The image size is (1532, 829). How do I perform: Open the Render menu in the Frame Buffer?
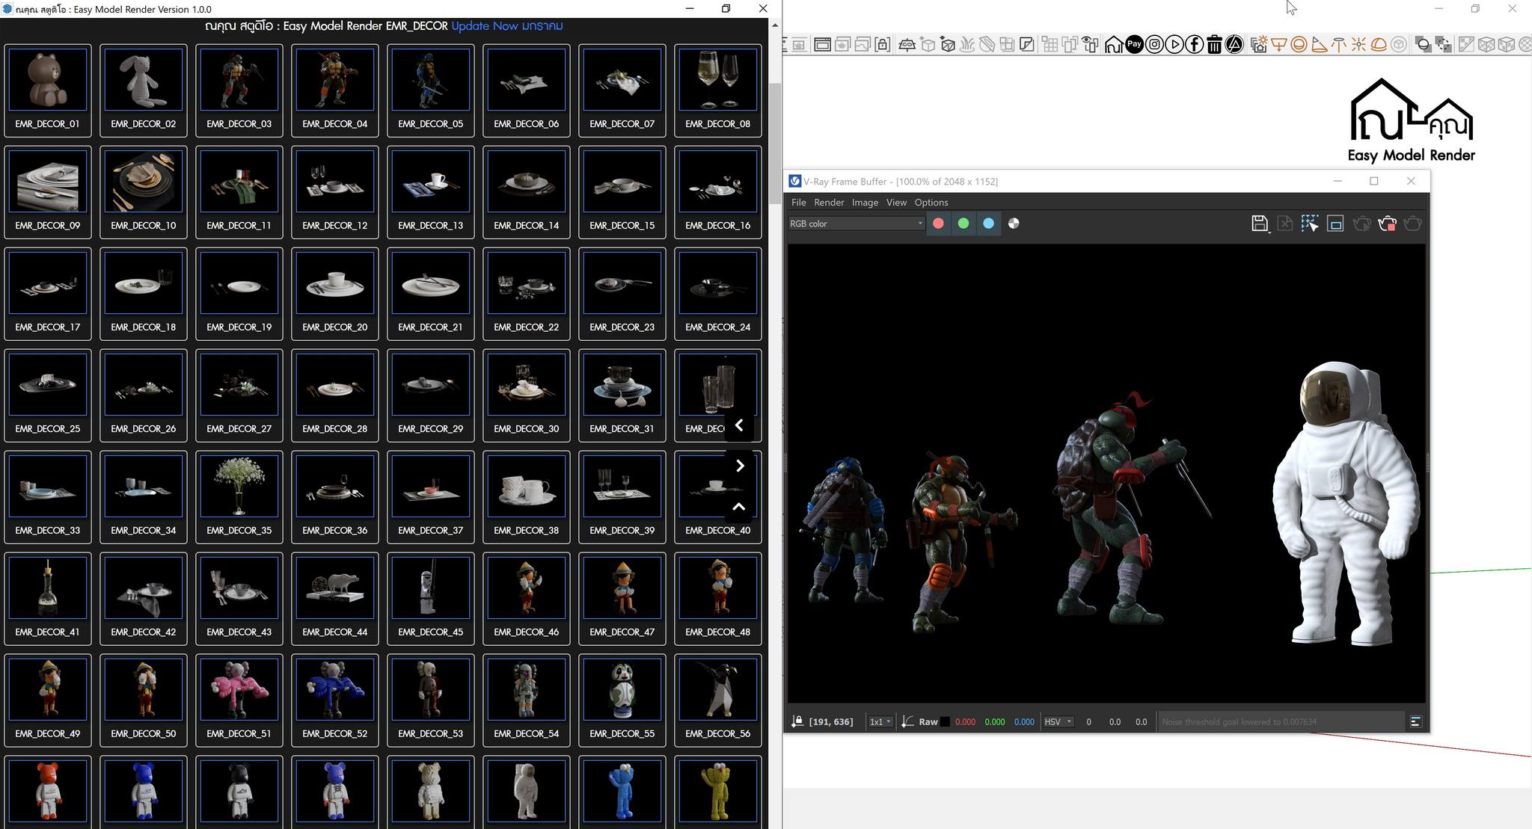click(829, 203)
